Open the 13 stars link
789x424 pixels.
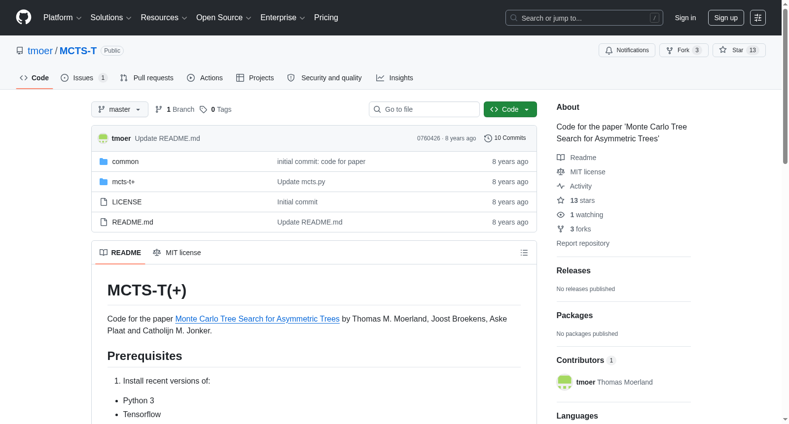click(582, 200)
